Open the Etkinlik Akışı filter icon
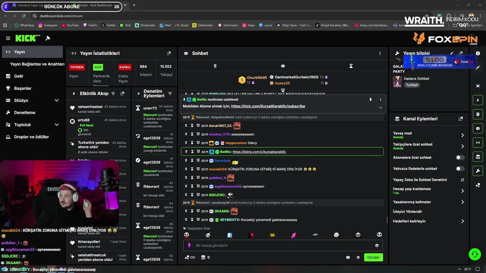Viewport: 486px width, 273px height. tap(113, 93)
